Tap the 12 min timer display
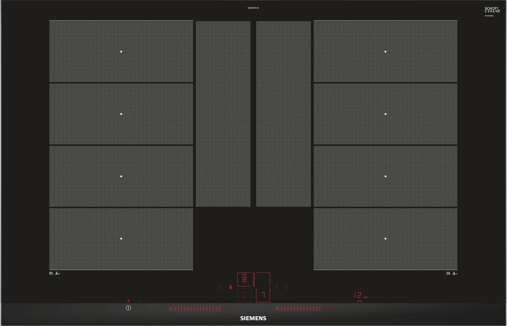This screenshot has width=507, height=326. [x=361, y=295]
